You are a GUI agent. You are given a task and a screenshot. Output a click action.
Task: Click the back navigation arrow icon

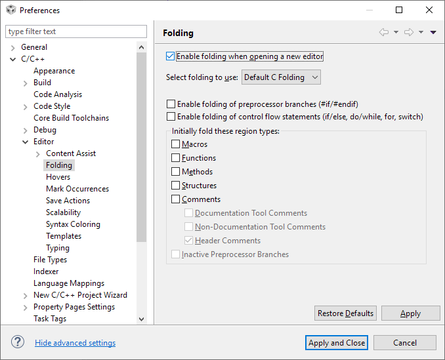[x=384, y=32]
